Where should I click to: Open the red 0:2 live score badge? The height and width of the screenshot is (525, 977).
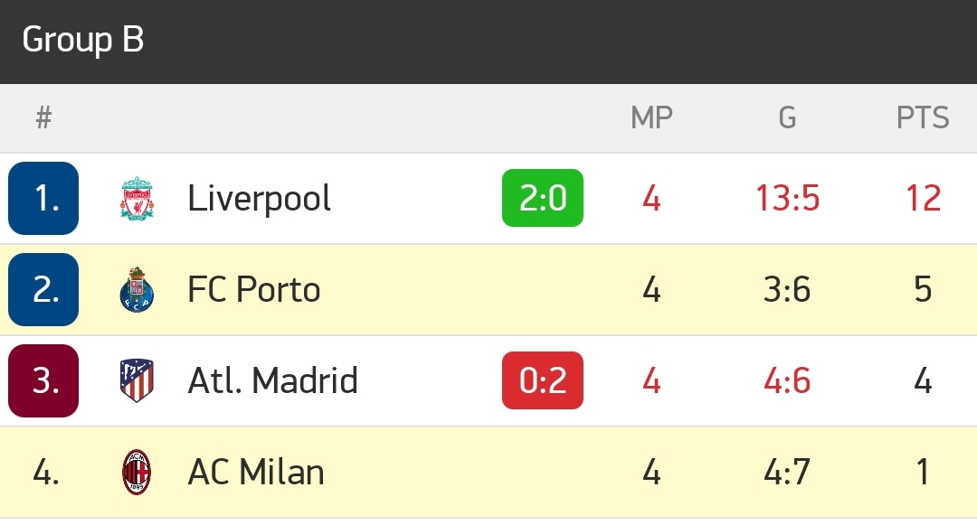(543, 380)
